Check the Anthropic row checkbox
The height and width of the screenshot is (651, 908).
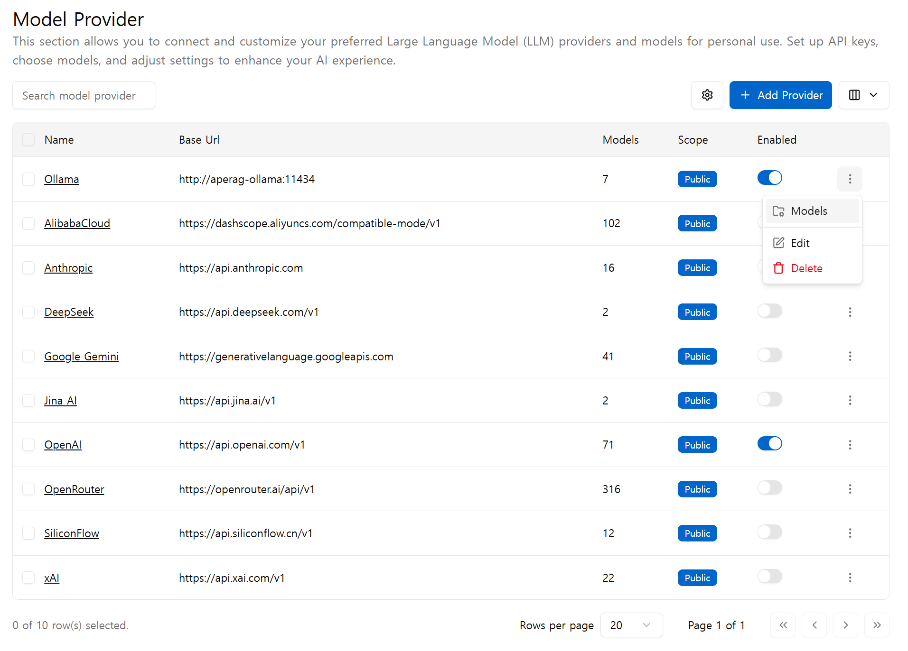(28, 267)
